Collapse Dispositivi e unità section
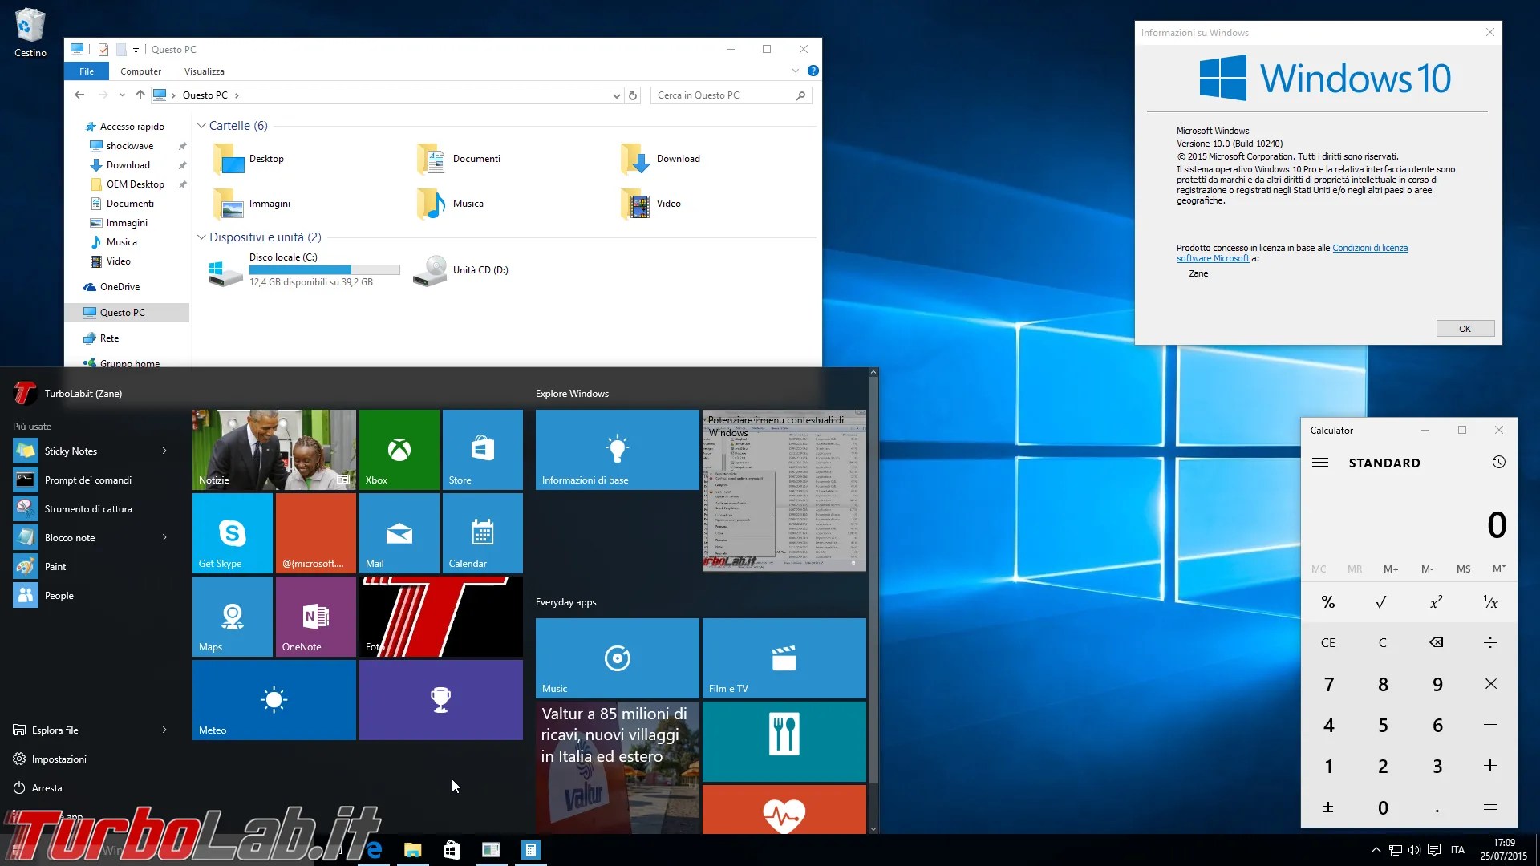This screenshot has width=1540, height=866. click(201, 237)
